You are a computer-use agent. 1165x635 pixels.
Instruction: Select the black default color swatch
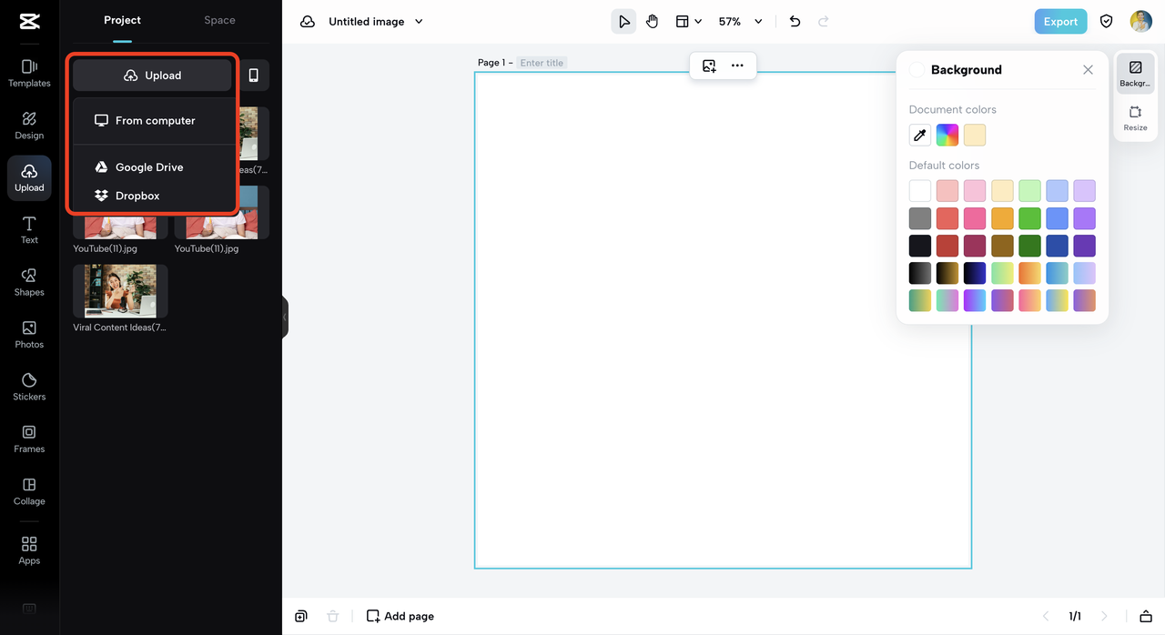920,246
